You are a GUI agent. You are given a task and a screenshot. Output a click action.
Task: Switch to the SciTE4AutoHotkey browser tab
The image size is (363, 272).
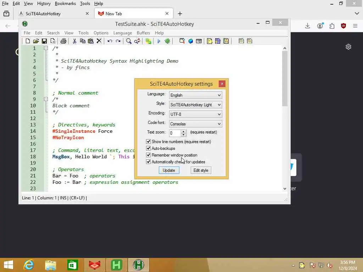(54, 14)
